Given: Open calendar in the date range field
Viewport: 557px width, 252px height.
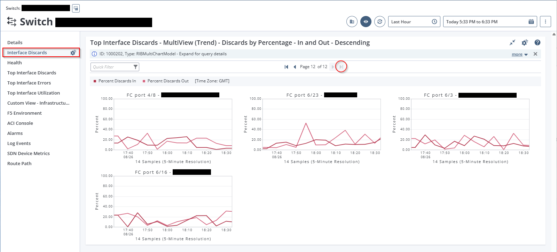Looking at the screenshot, I should pyautogui.click(x=531, y=22).
